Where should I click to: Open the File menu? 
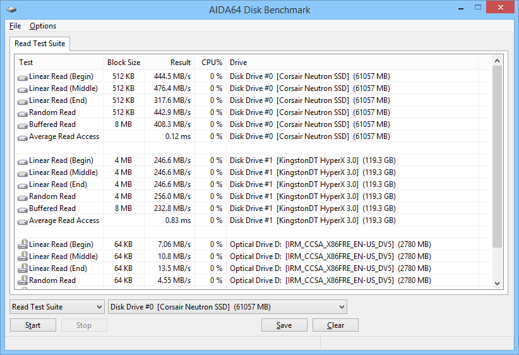point(15,26)
